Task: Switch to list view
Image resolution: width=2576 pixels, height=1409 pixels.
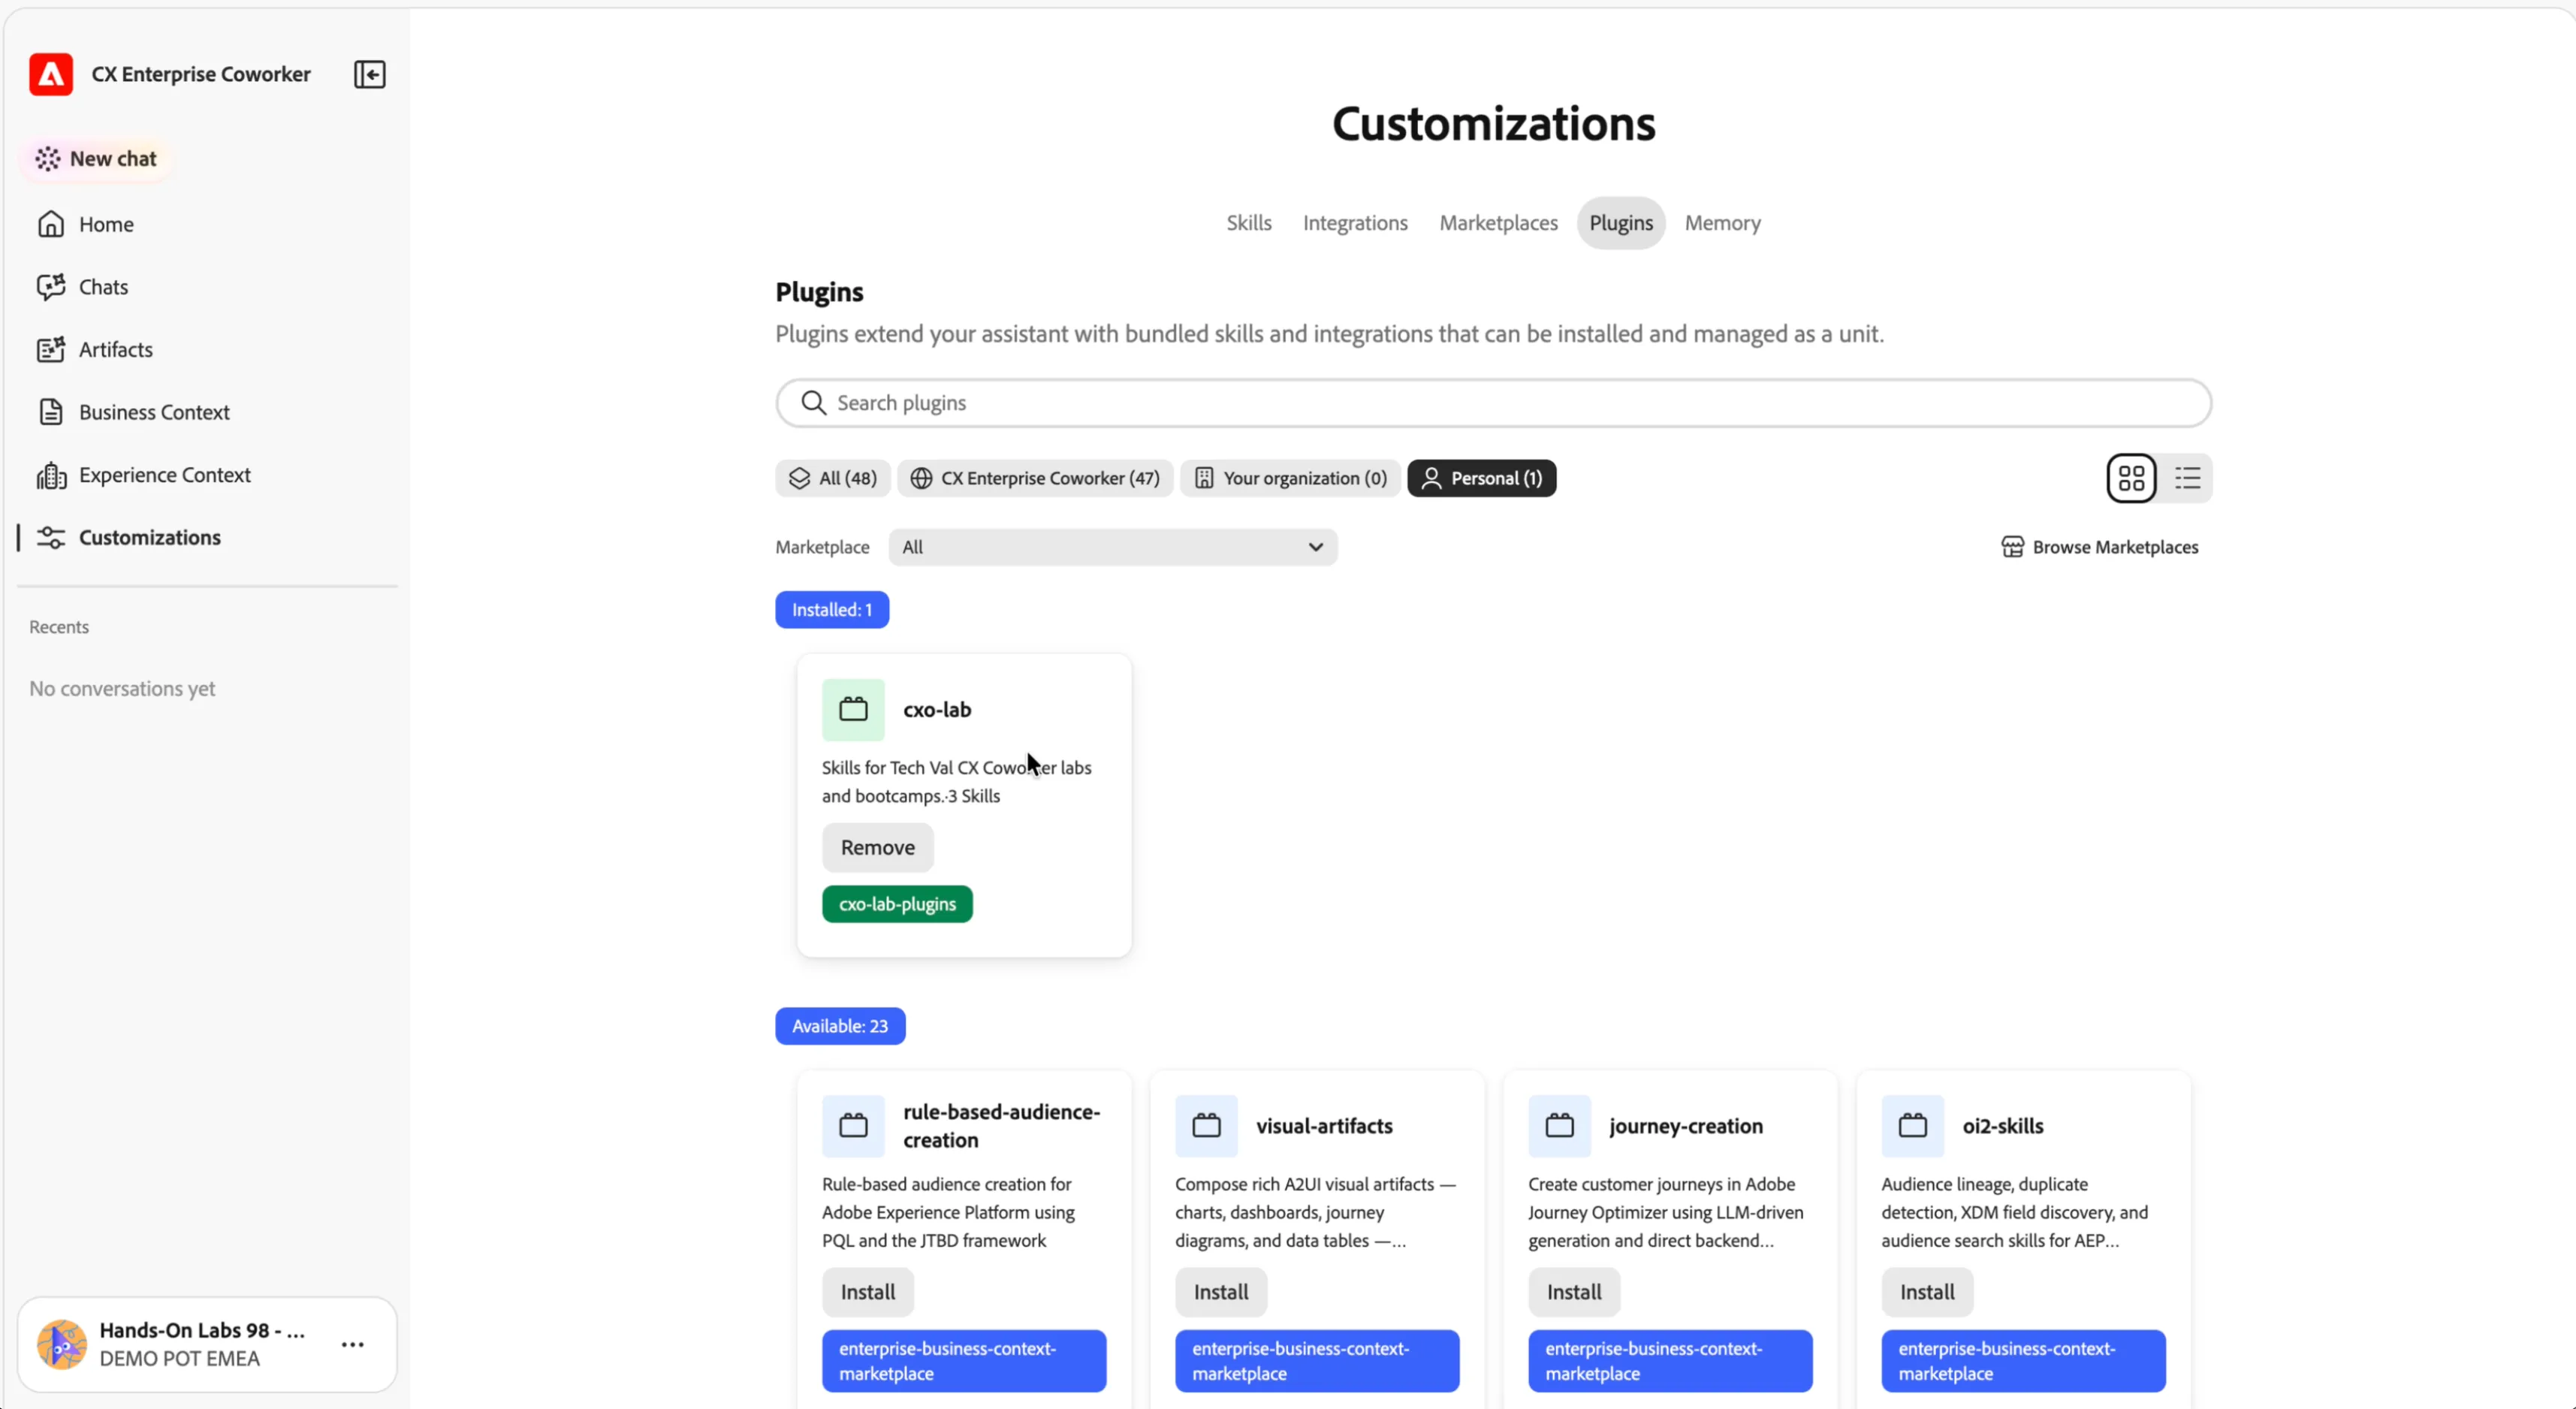Action: click(2187, 478)
